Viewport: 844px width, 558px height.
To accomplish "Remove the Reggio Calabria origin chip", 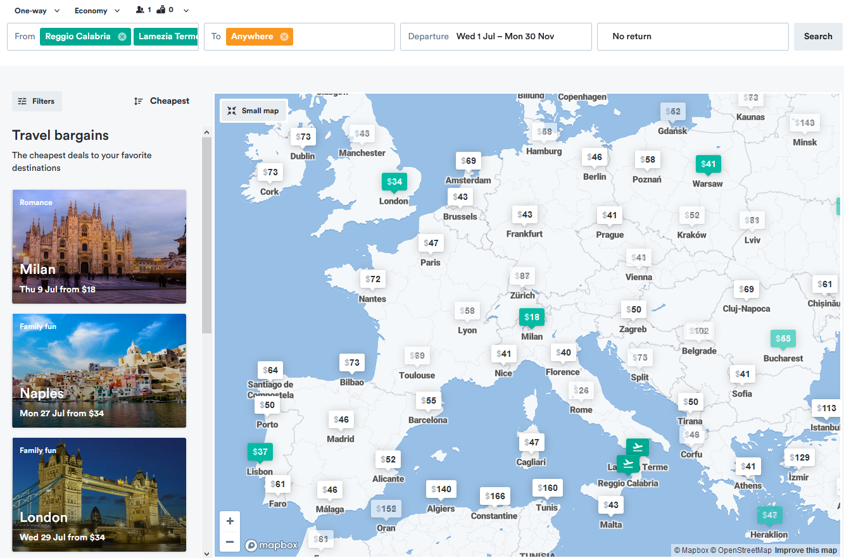I will click(122, 37).
